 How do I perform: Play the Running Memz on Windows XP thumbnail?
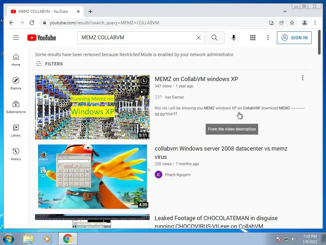pyautogui.click(x=92, y=107)
